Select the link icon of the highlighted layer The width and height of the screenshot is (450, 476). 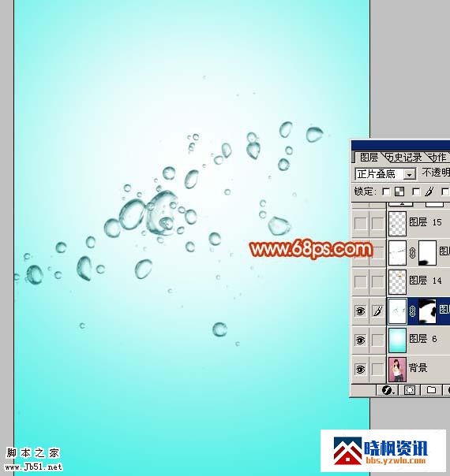(x=412, y=311)
